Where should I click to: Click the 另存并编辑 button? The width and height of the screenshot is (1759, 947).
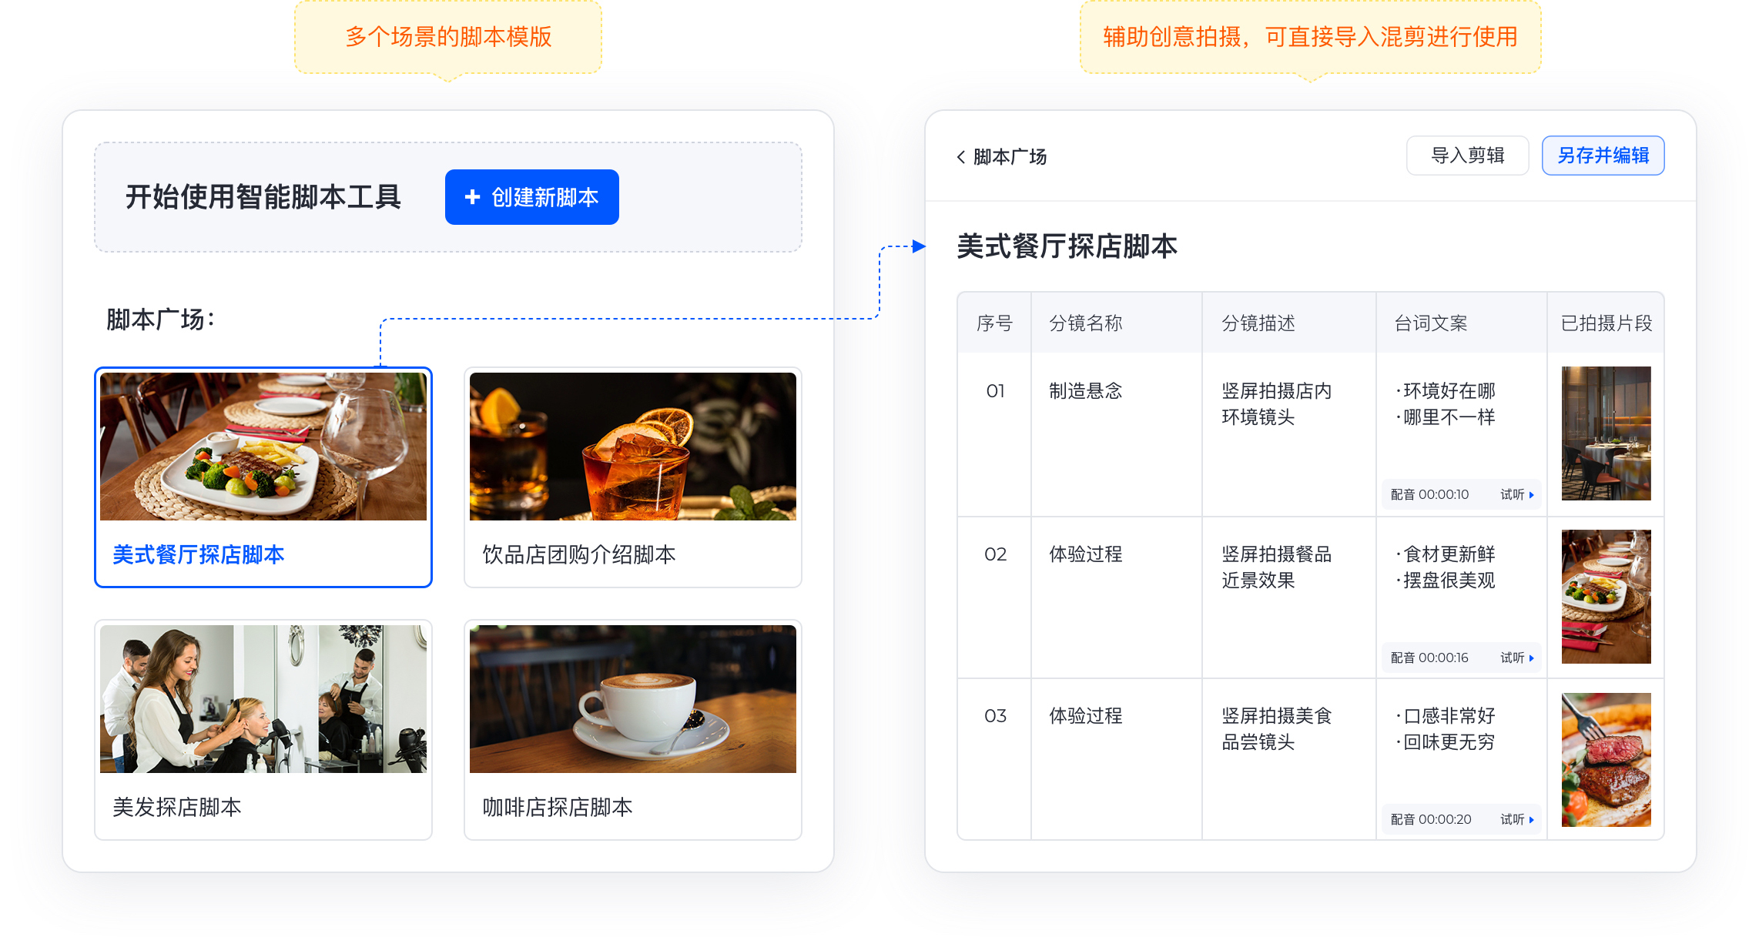tap(1603, 156)
